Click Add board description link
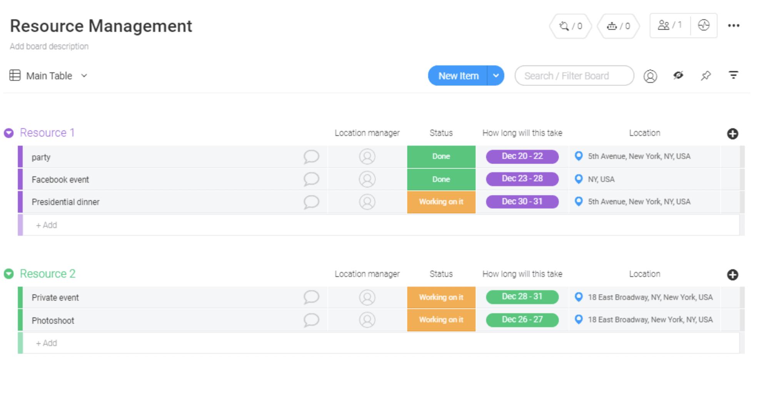The width and height of the screenshot is (769, 399). [x=49, y=46]
